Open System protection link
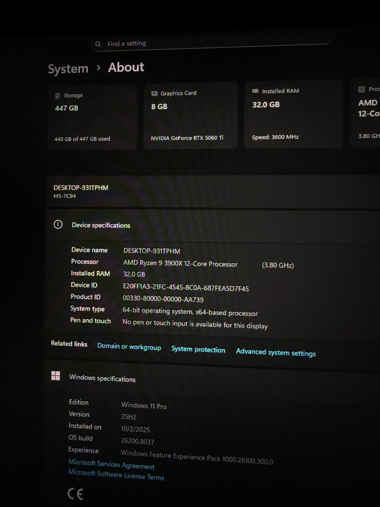The image size is (380, 507). pyautogui.click(x=198, y=349)
